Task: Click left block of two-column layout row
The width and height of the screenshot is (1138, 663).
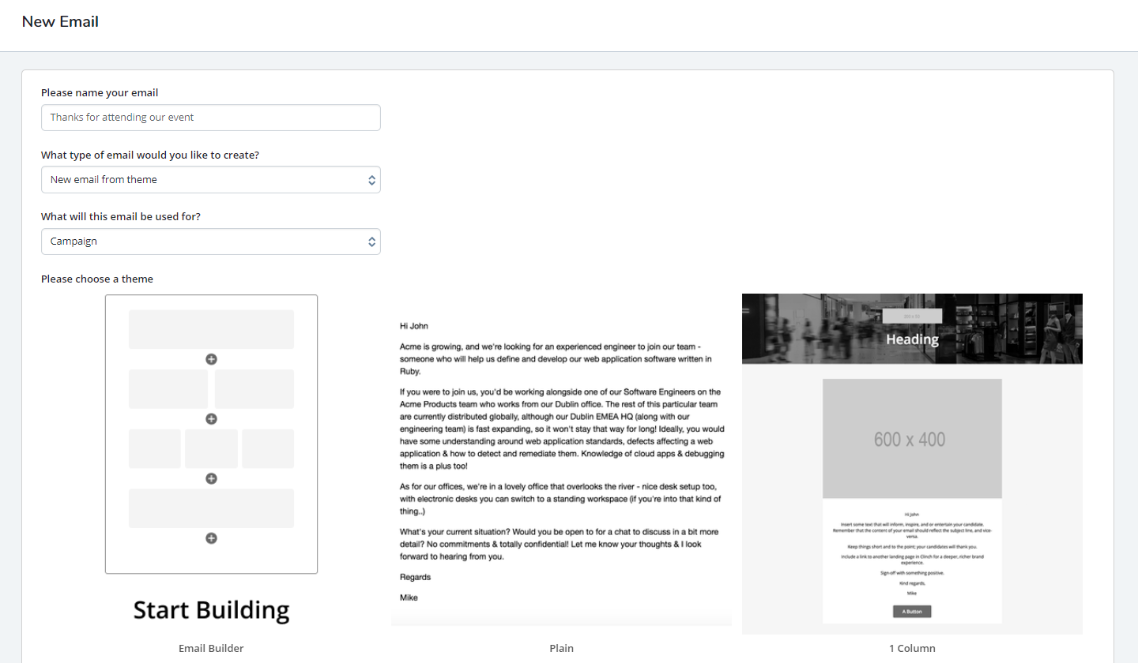Action: 168,389
